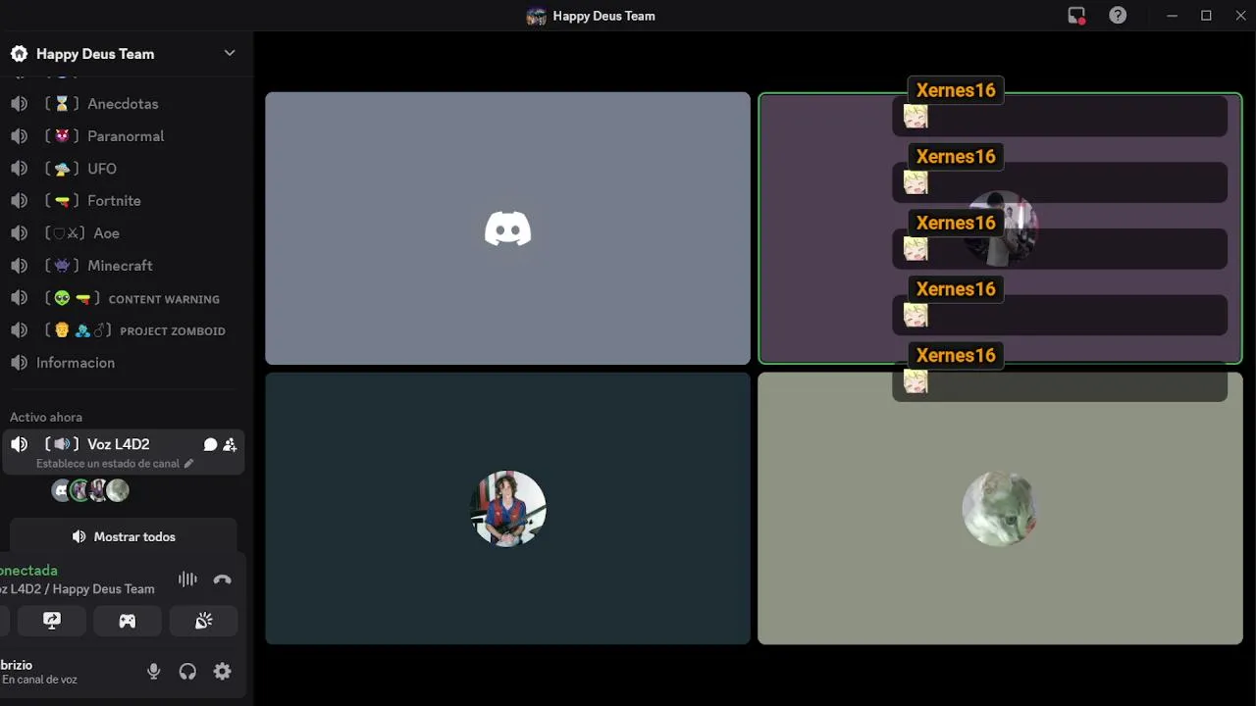Start an activity with the gamepad button
This screenshot has width=1256, height=706.
(128, 621)
